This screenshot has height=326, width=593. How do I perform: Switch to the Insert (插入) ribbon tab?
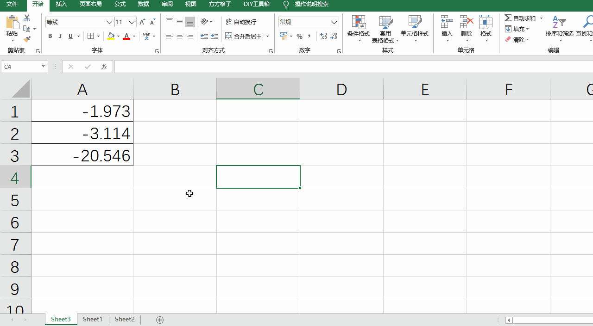tap(61, 4)
